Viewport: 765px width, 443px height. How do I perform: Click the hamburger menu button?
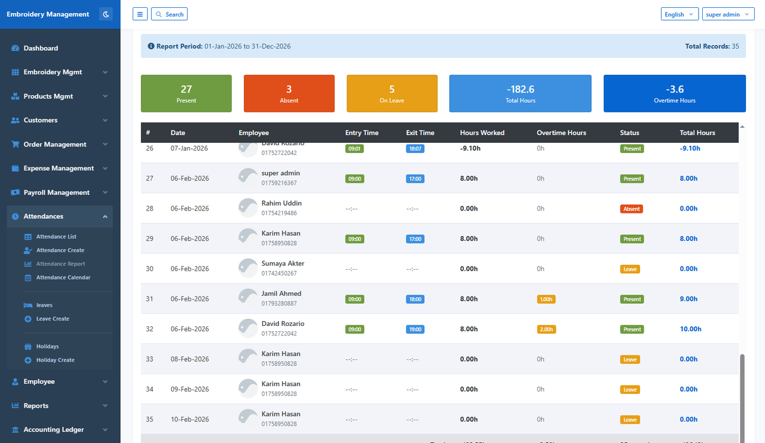click(x=140, y=14)
